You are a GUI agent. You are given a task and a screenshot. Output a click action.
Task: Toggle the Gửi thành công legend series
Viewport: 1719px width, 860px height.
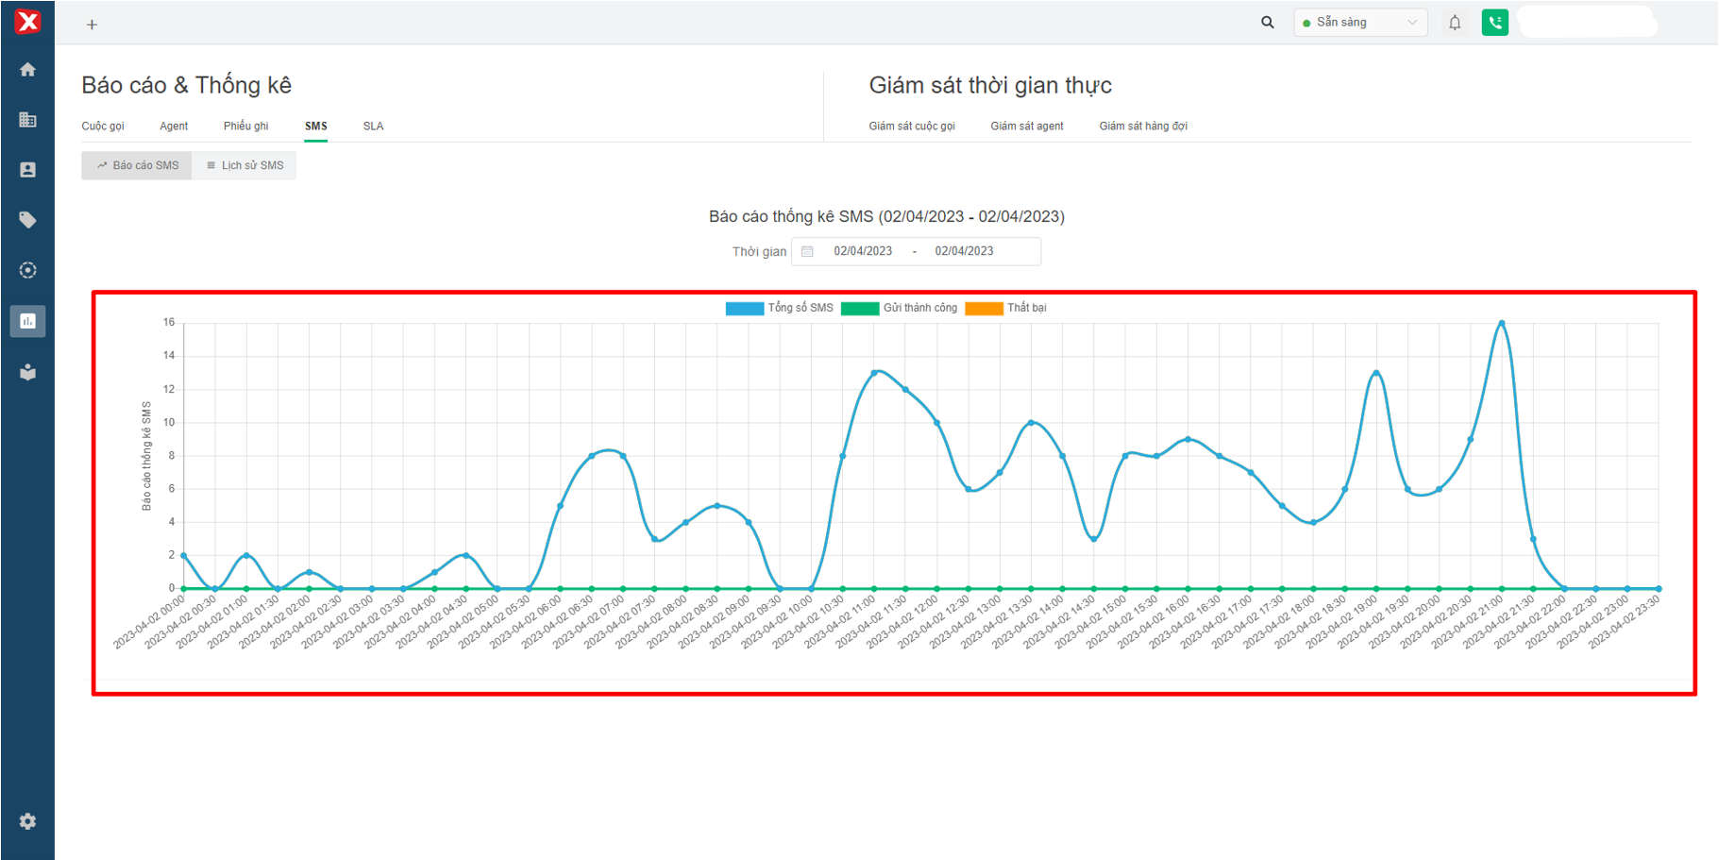899,308
